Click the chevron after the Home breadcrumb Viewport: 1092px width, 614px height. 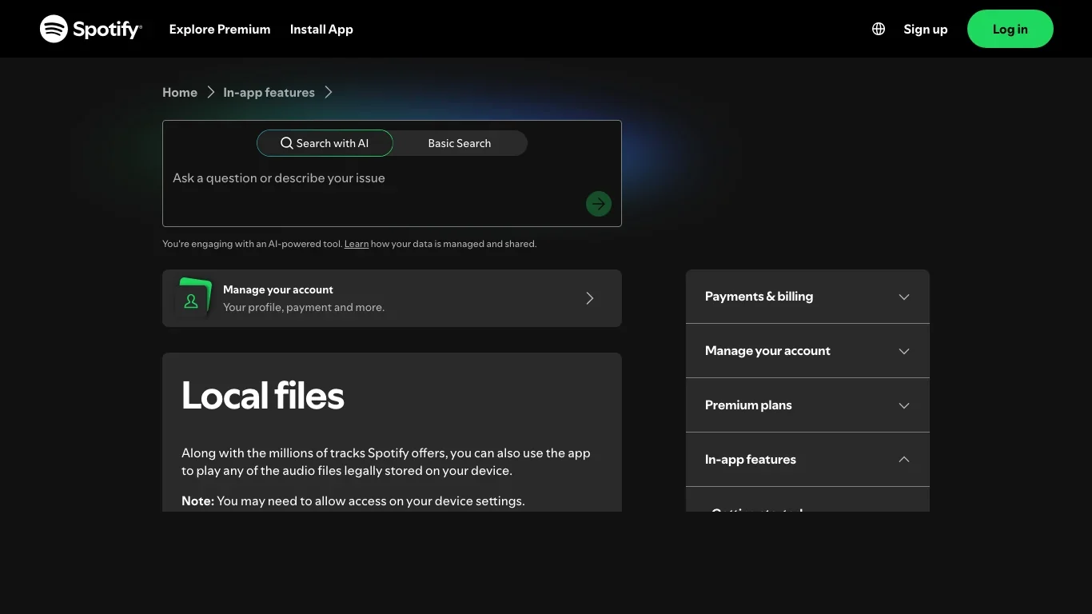coord(211,92)
